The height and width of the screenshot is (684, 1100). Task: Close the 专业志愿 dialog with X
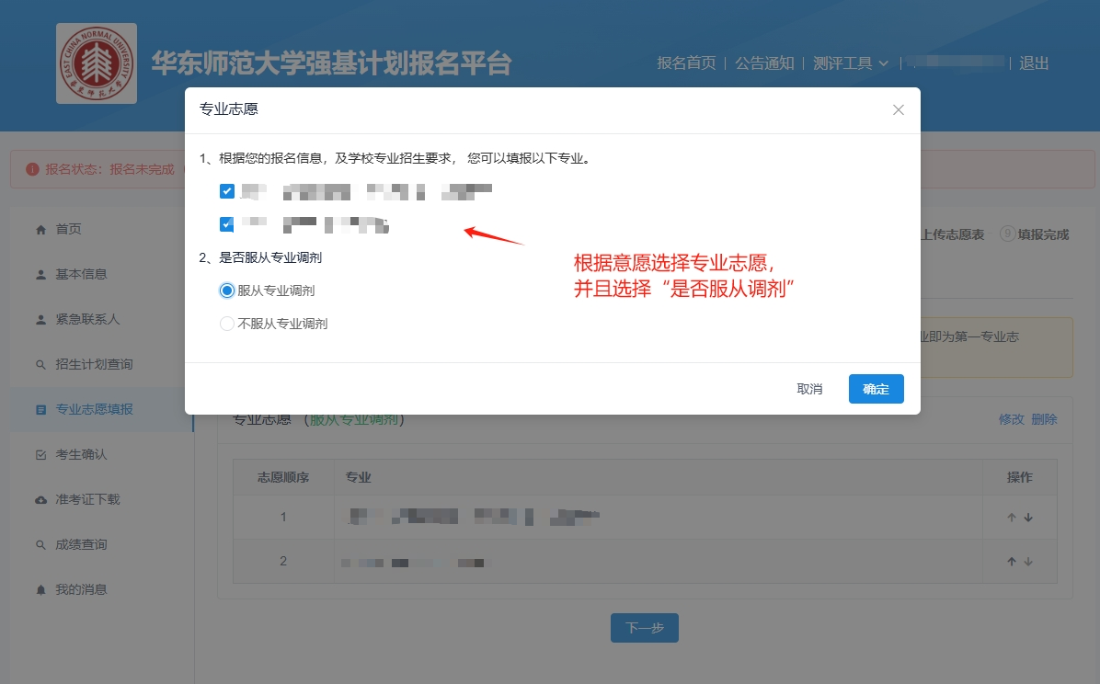[899, 110]
